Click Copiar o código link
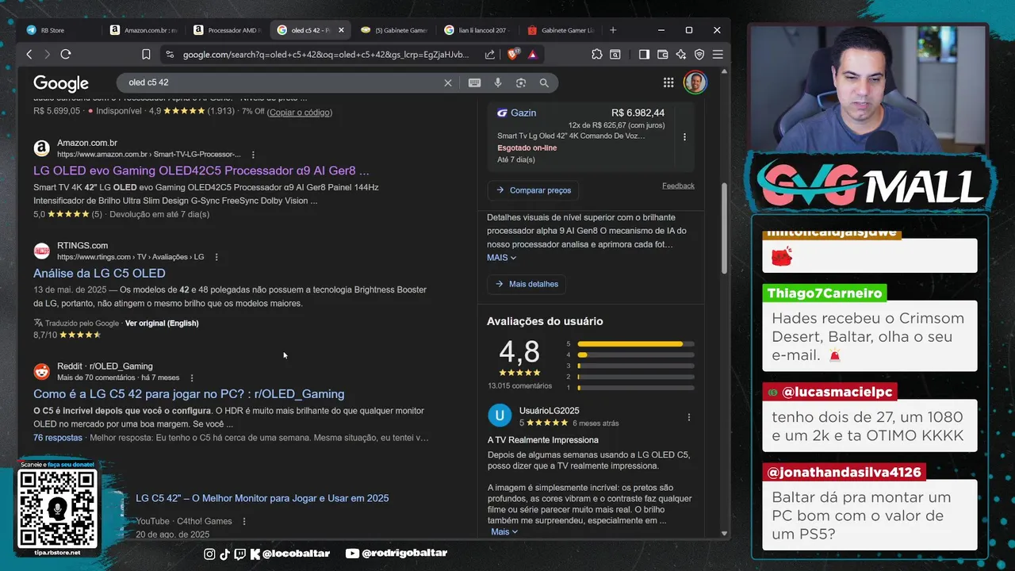The width and height of the screenshot is (1015, 571). pos(300,113)
